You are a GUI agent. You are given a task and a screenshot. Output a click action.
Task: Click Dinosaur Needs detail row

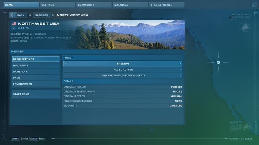tap(123, 96)
